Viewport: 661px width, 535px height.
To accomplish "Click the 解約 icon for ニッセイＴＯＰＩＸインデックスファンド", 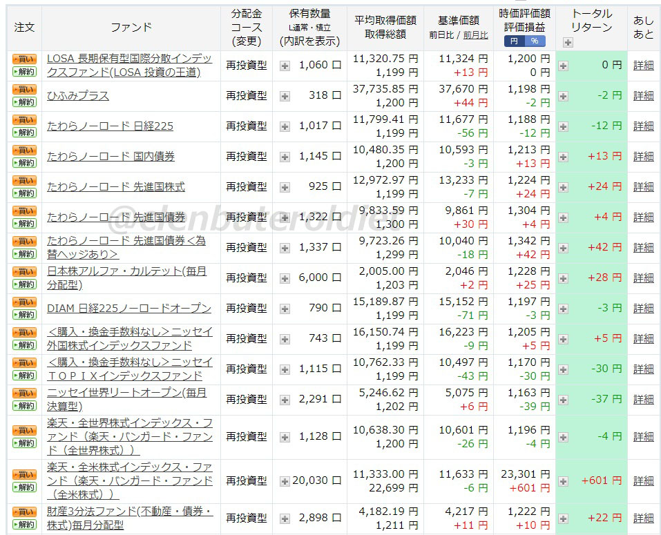I will tap(23, 374).
